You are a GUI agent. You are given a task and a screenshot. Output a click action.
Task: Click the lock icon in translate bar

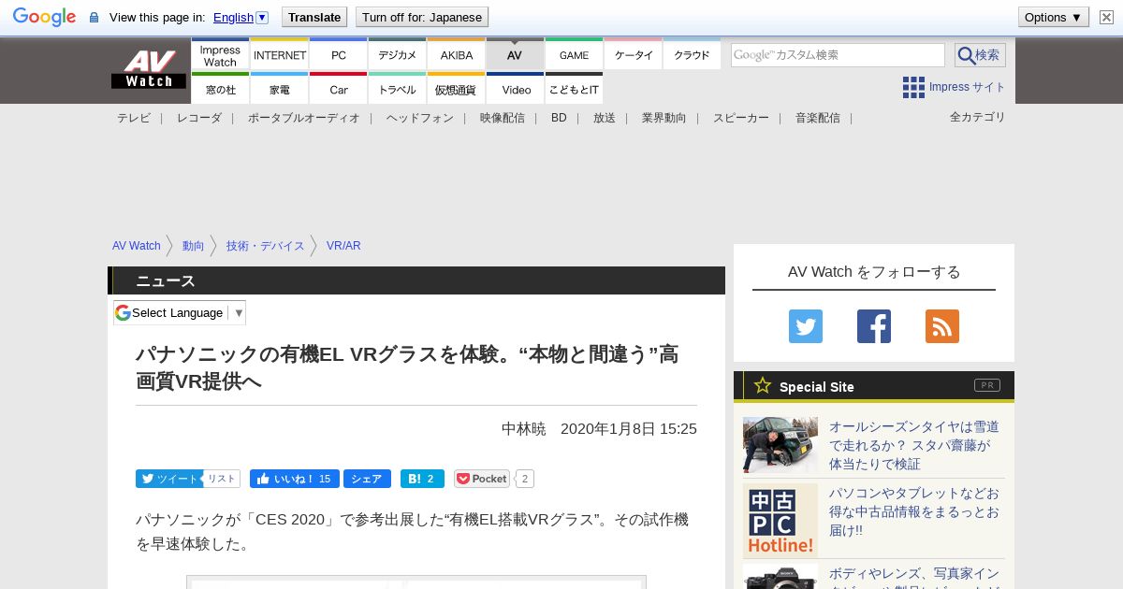pos(94,17)
